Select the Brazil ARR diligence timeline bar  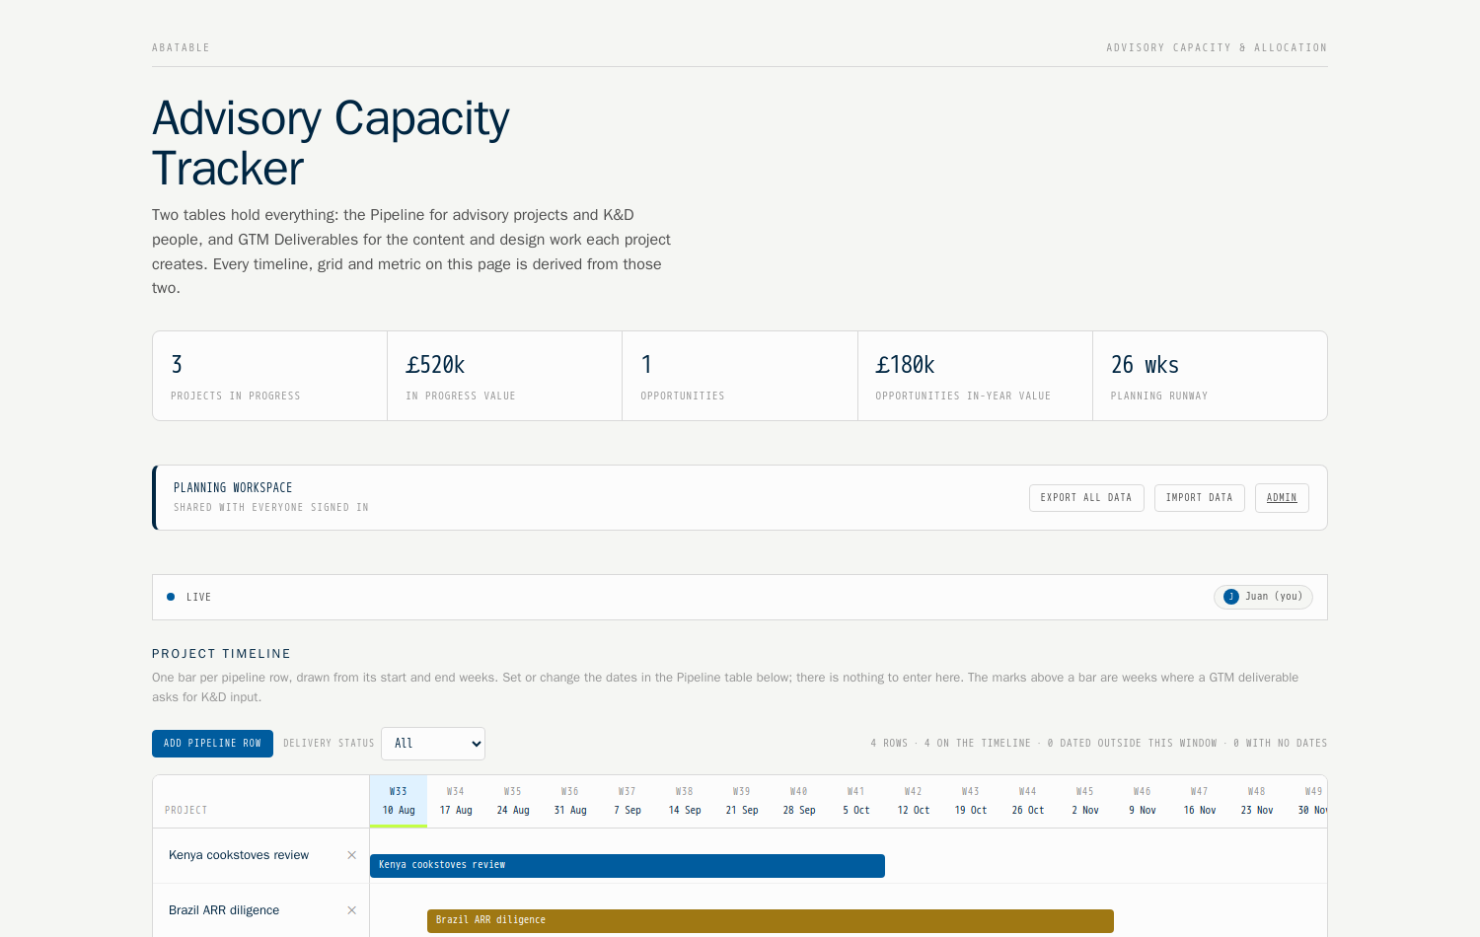[x=771, y=921]
